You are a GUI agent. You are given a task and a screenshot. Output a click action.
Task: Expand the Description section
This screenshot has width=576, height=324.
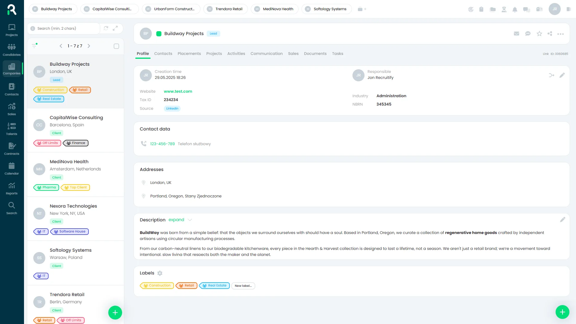point(176,220)
